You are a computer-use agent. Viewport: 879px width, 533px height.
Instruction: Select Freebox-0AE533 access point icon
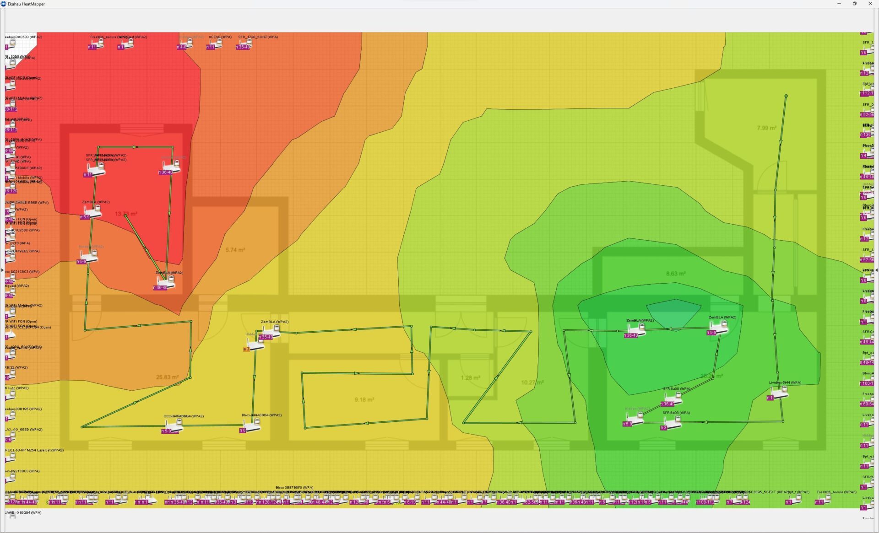click(x=11, y=45)
